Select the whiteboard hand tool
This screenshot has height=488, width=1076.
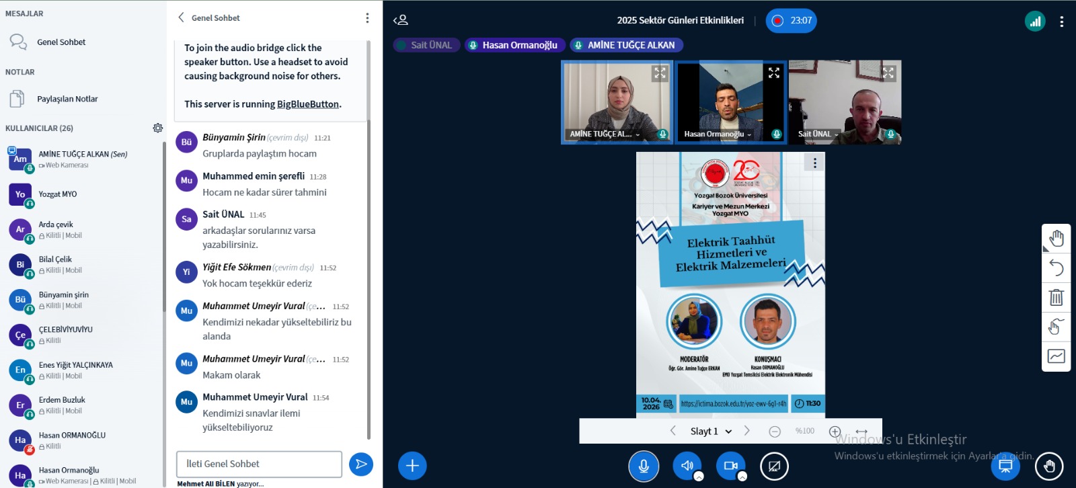click(1056, 239)
